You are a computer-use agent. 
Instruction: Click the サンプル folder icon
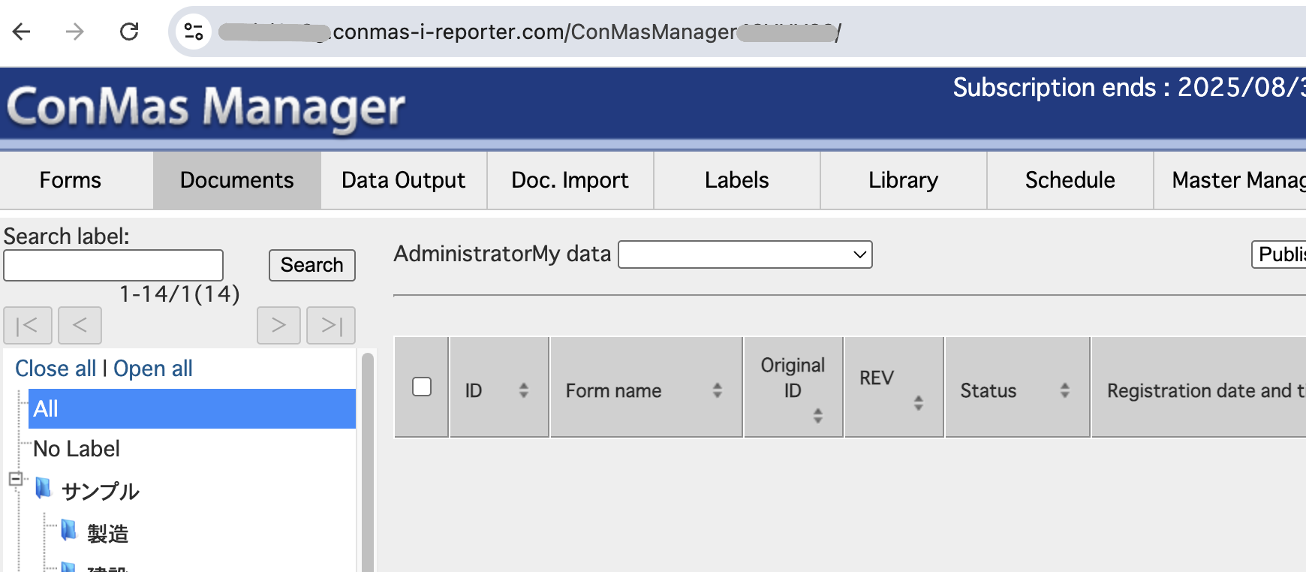coord(44,489)
